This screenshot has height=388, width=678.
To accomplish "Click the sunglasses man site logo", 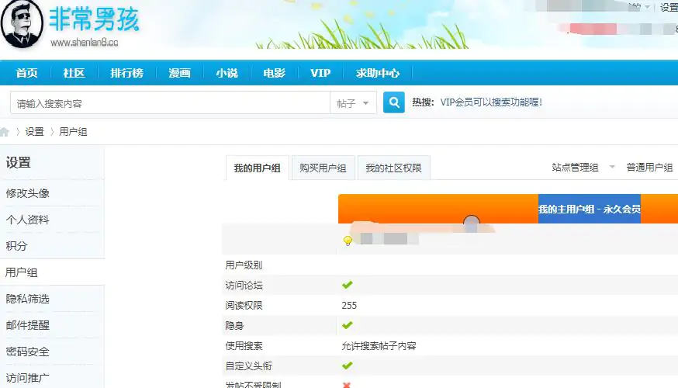I will pos(22,24).
